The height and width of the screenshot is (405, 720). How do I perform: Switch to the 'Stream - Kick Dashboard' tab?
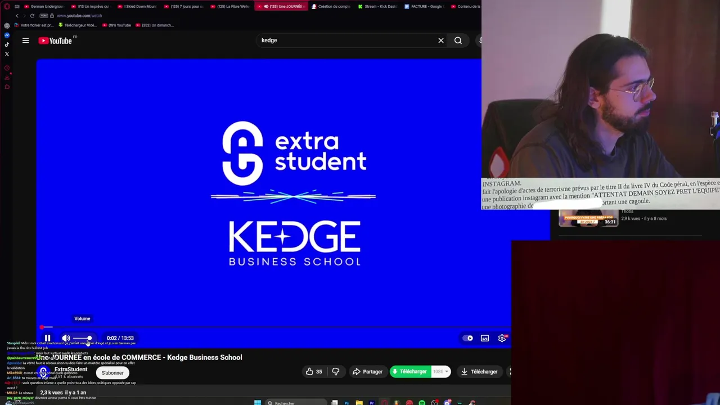click(x=377, y=6)
